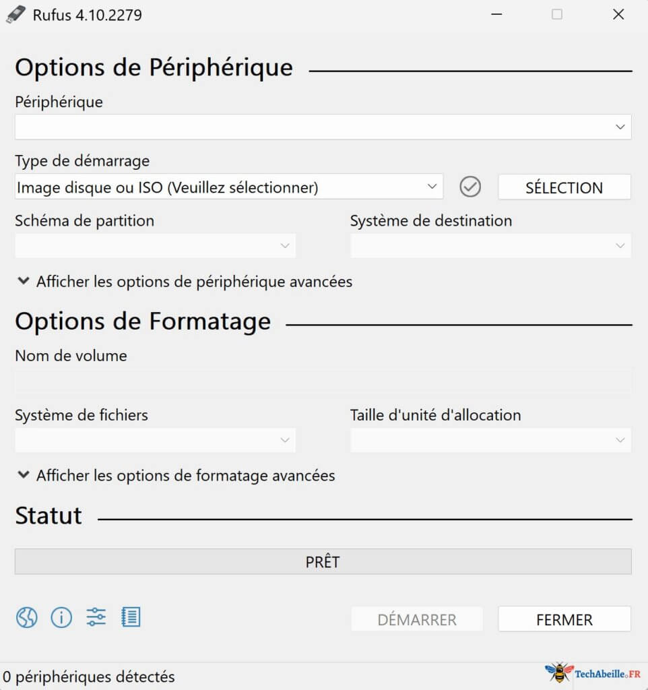Open About Rufus via the info icon
This screenshot has width=648, height=690.
tap(61, 617)
